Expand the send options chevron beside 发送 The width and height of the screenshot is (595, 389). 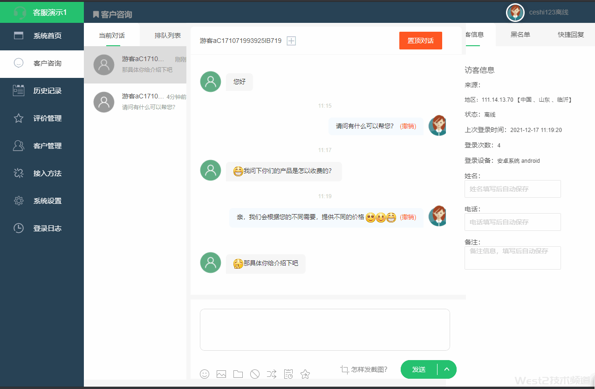pyautogui.click(x=446, y=369)
